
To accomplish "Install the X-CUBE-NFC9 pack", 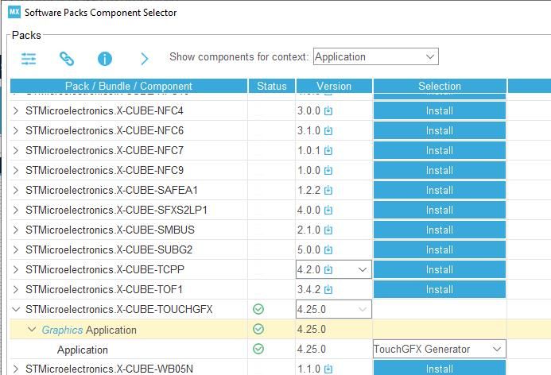I will (x=440, y=171).
